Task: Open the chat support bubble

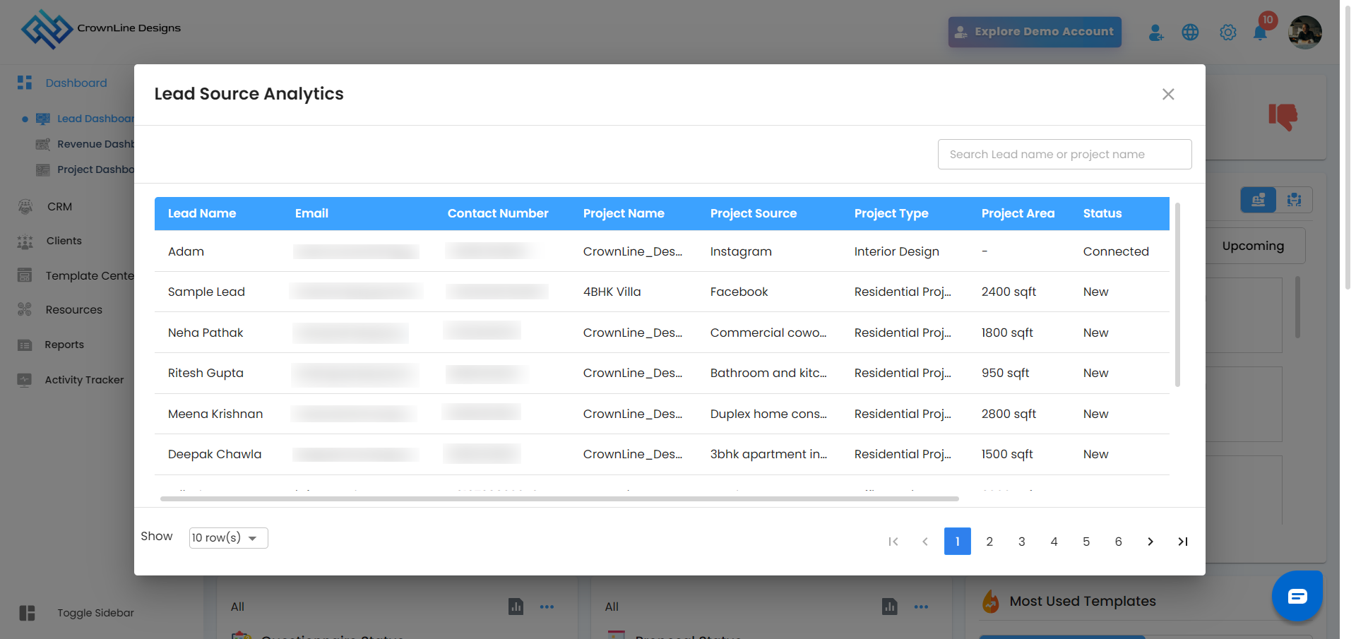Action: tap(1297, 597)
